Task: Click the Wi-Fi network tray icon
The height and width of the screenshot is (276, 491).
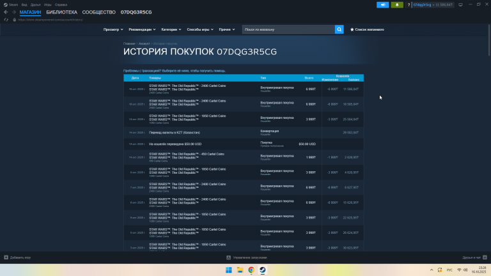Action: (x=459, y=270)
